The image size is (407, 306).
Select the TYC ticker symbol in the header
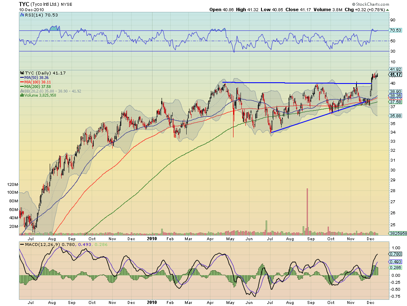click(x=24, y=4)
